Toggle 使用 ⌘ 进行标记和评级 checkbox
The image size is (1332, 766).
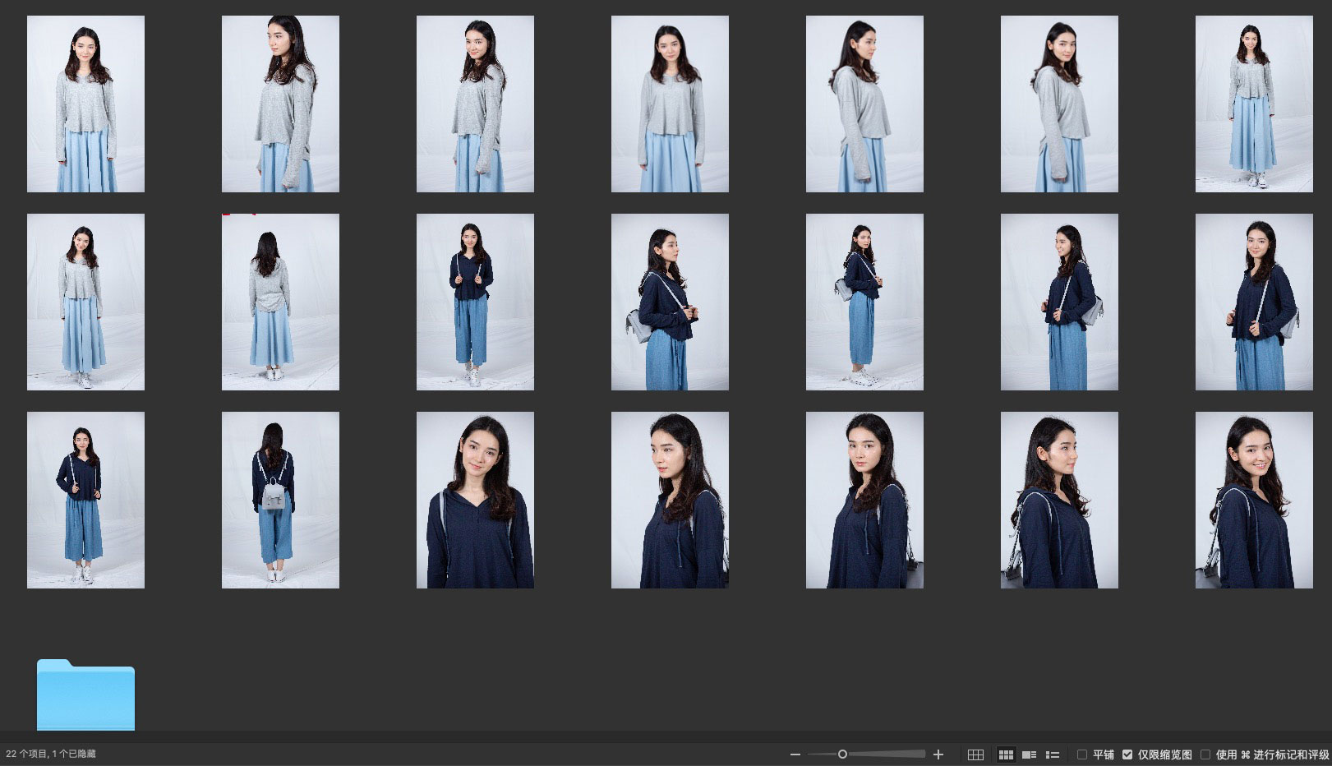coord(1205,754)
